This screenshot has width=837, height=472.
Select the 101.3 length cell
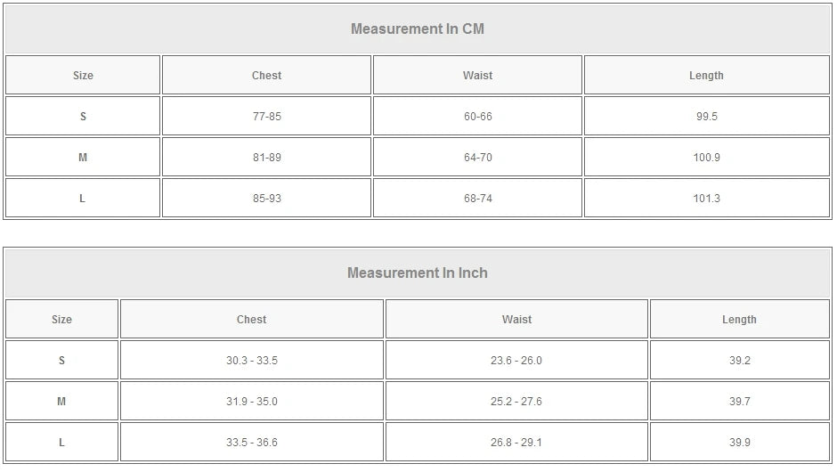[706, 199]
